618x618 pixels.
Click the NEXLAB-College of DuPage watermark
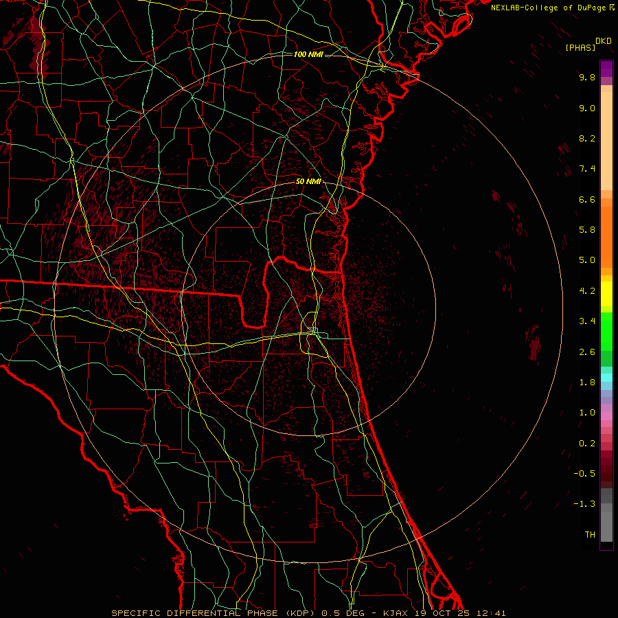coord(549,7)
